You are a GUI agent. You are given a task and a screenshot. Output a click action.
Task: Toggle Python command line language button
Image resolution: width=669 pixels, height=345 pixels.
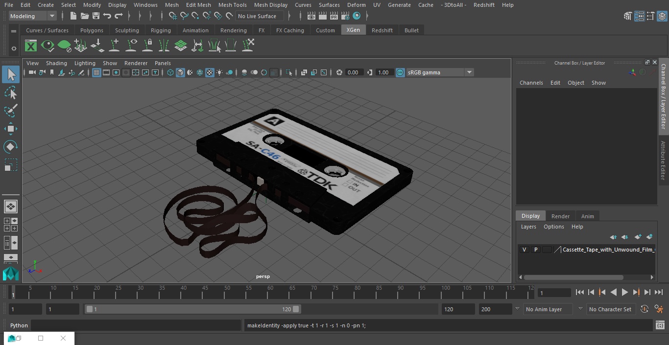tap(19, 325)
